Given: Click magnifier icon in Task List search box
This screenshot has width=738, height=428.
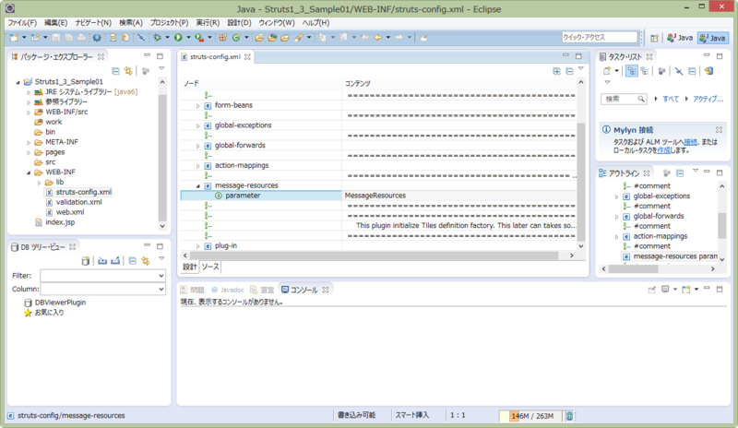Looking at the screenshot, I should (x=640, y=99).
